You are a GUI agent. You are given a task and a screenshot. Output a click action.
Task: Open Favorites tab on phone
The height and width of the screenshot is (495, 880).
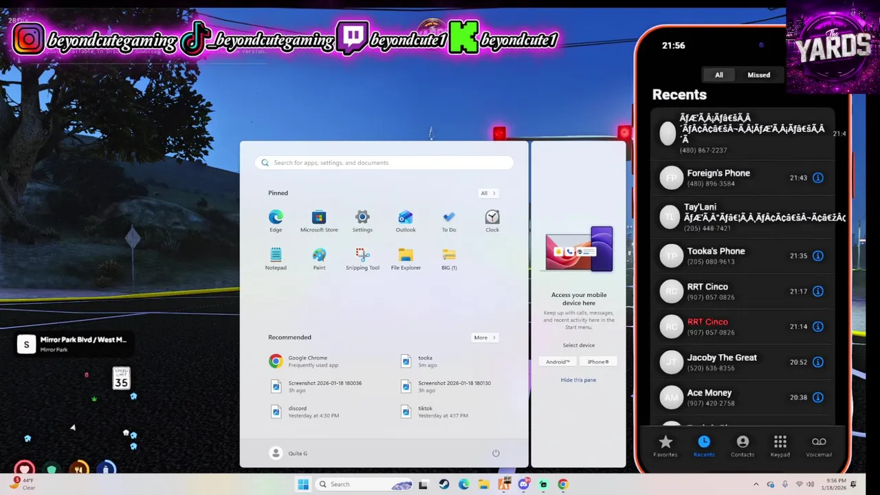coord(665,446)
